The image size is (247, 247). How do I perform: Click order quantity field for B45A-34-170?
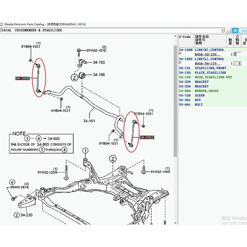pyautogui.click(x=237, y=63)
